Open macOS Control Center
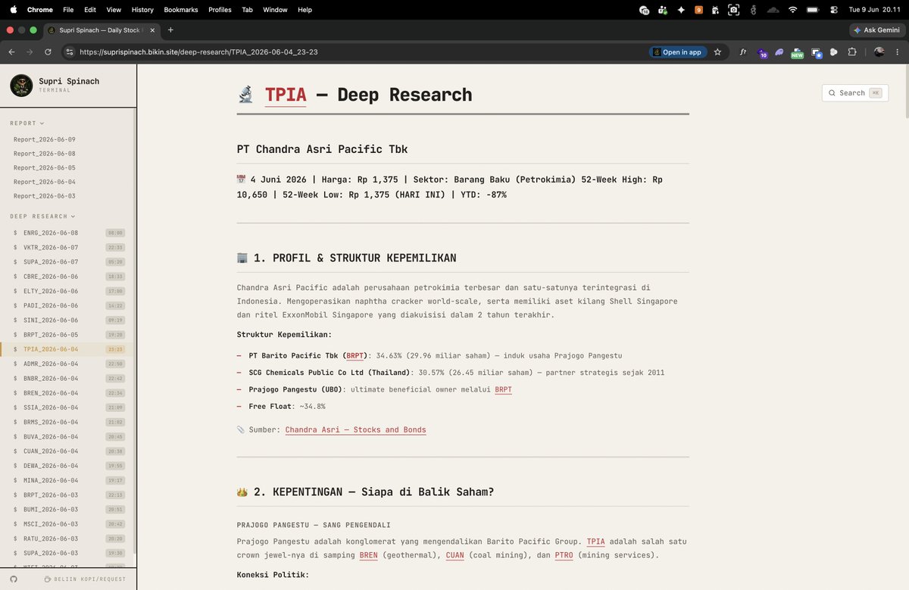 point(834,10)
